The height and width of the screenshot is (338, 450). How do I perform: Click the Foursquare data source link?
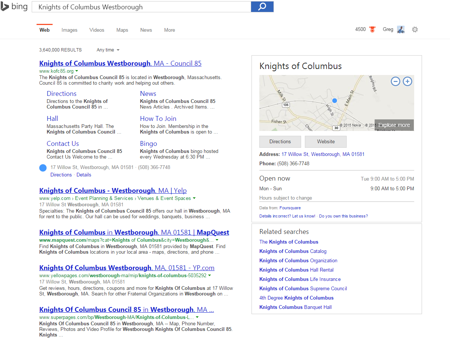coord(290,208)
